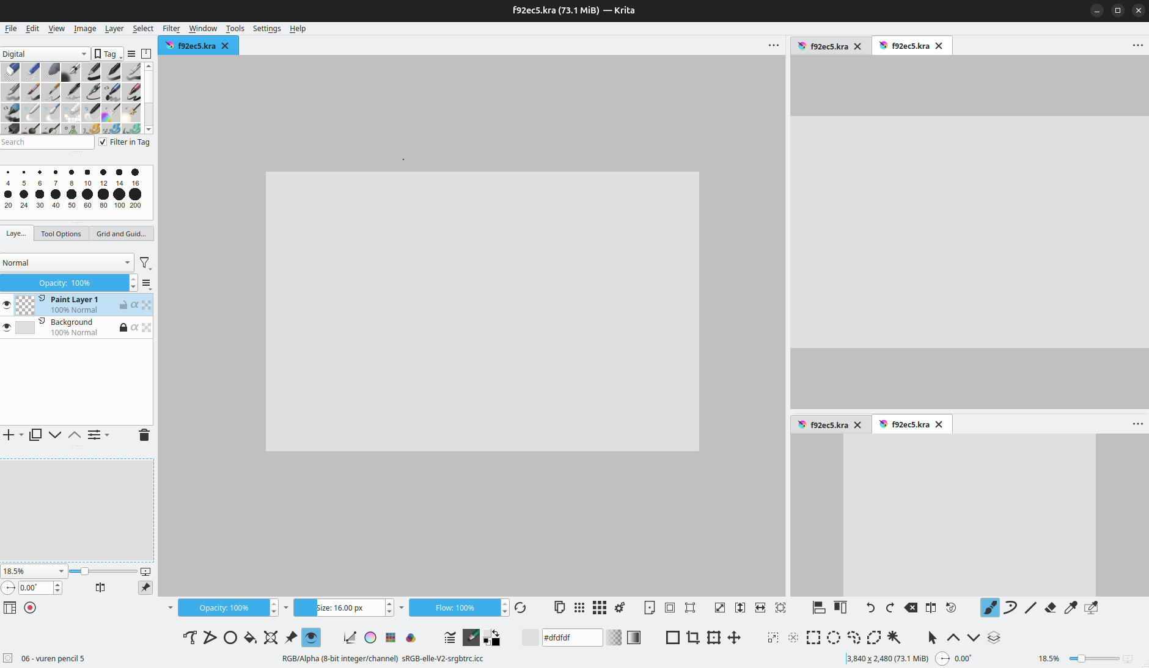Select the Line tool

(1030, 608)
